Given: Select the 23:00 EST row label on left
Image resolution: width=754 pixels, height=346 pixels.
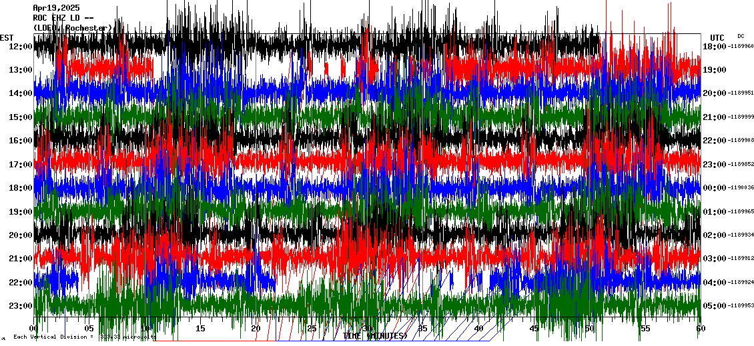Looking at the screenshot, I should coord(20,305).
